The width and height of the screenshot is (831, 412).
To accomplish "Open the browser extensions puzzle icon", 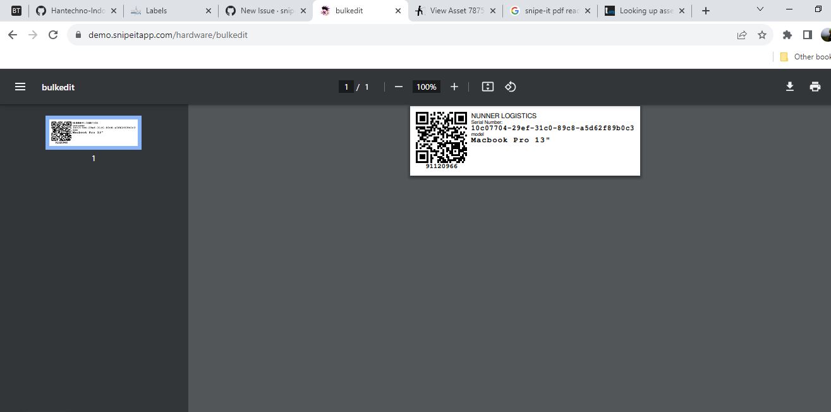I will pyautogui.click(x=787, y=35).
